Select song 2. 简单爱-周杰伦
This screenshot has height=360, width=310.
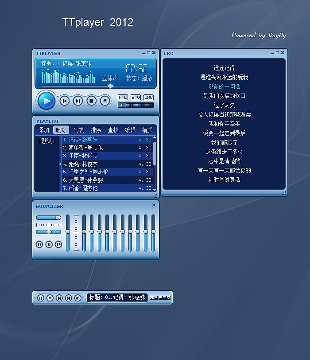[x=107, y=148]
